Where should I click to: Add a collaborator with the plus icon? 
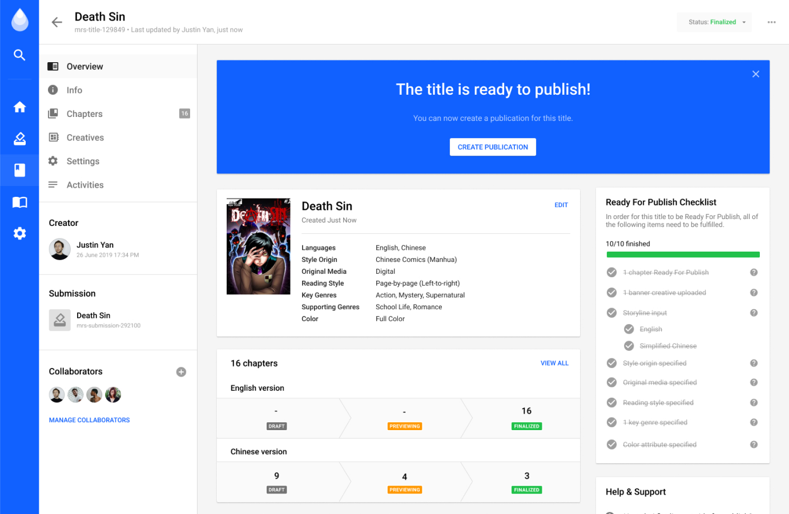click(181, 372)
